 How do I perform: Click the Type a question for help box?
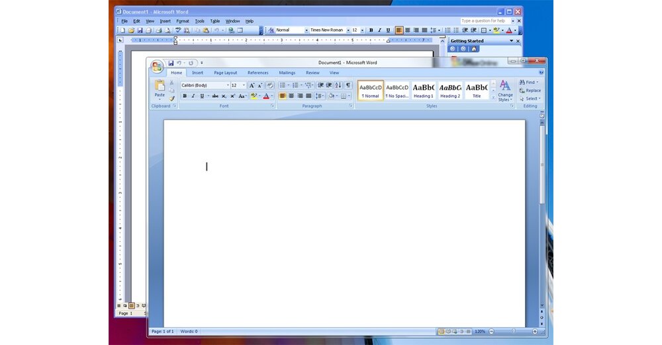[x=485, y=20]
